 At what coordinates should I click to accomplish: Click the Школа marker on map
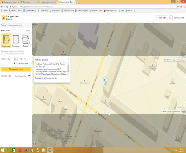pos(106,101)
